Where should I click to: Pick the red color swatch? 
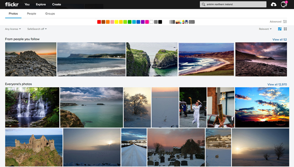[99, 22]
